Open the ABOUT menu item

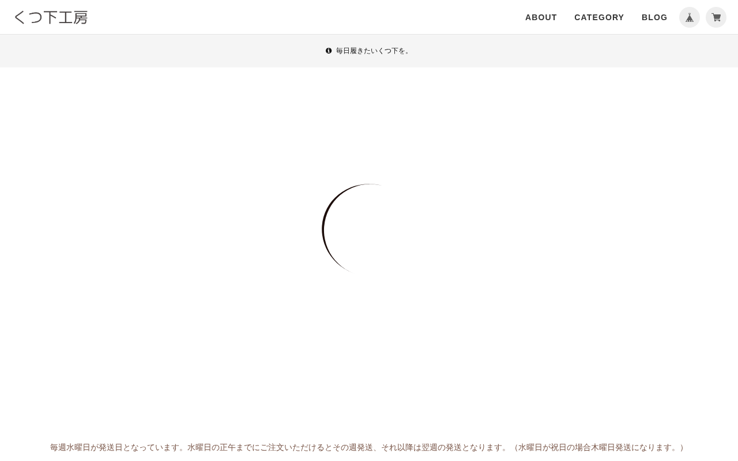coord(541,17)
